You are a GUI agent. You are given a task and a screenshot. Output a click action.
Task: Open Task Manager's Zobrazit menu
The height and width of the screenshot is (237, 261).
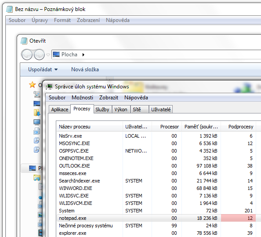point(109,98)
